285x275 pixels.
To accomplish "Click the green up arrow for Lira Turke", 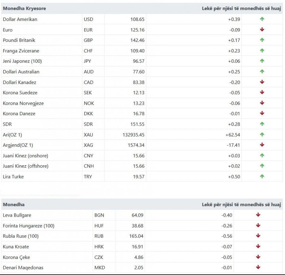I will coord(262,176).
